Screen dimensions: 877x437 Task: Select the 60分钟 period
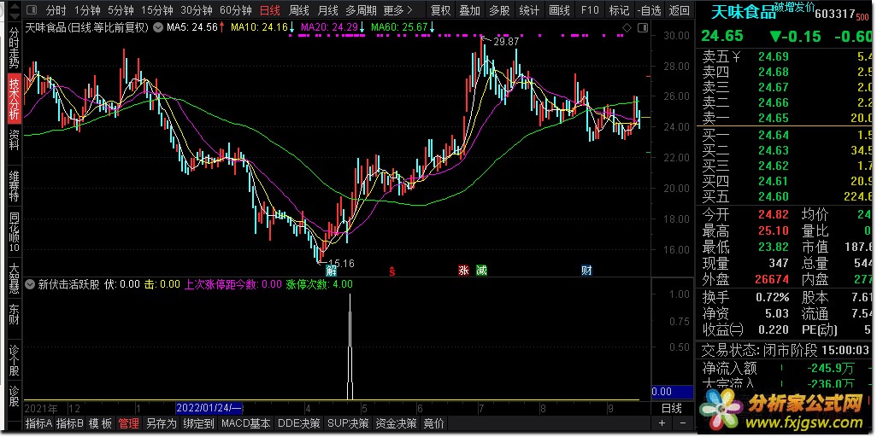[x=235, y=10]
